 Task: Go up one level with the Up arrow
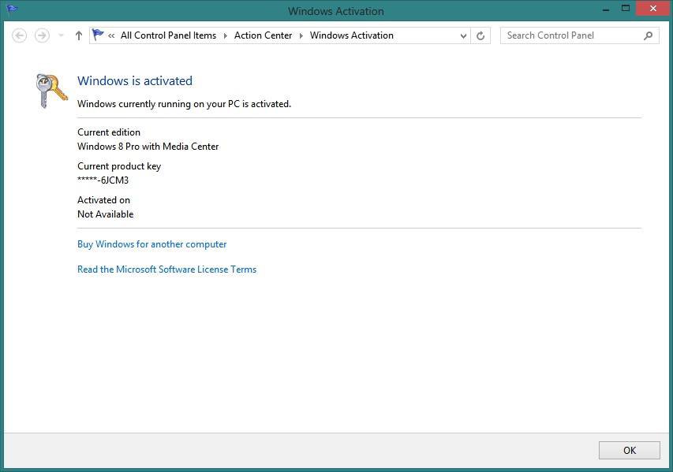coord(79,35)
